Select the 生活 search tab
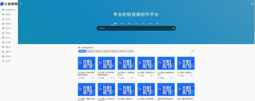The image size is (255, 101). point(150,23)
